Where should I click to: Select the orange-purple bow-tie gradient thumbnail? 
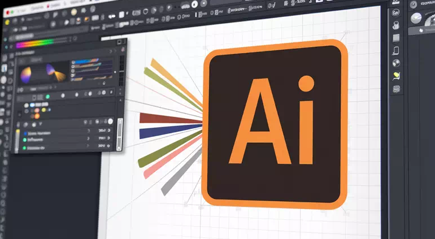coord(56,72)
